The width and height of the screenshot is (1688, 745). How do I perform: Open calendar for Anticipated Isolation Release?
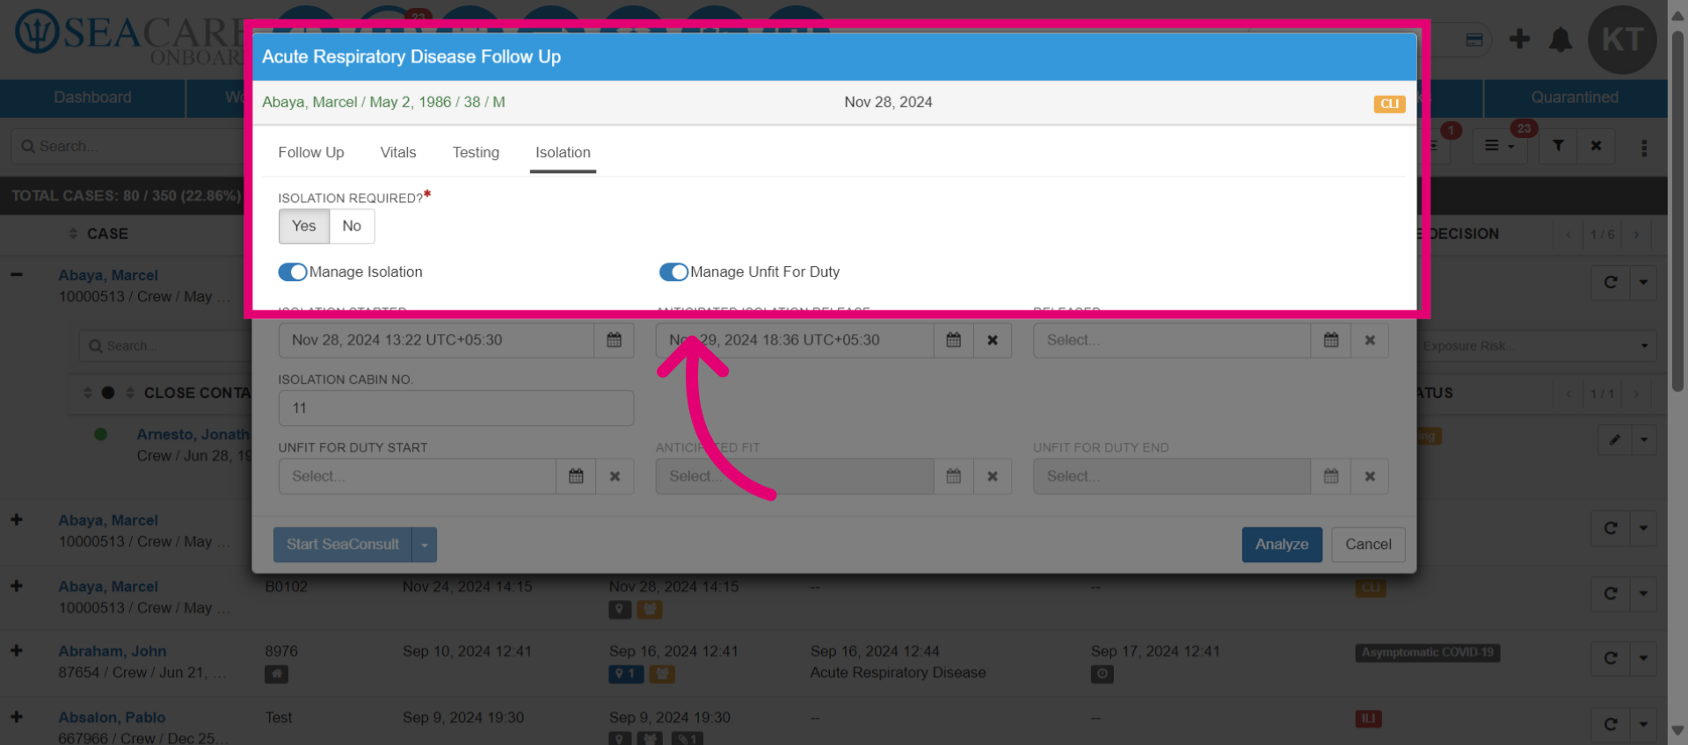click(953, 340)
